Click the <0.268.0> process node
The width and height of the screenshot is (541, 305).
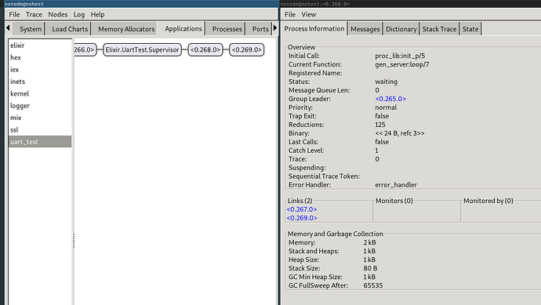coord(205,49)
